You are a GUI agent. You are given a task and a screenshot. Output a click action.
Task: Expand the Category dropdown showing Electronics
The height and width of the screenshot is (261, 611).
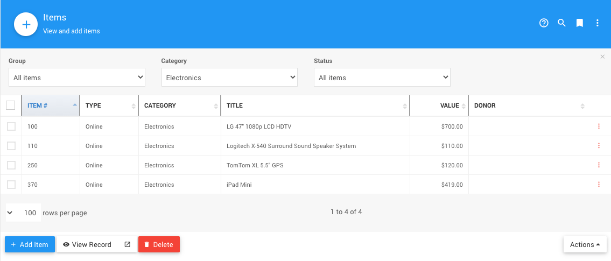coord(229,77)
